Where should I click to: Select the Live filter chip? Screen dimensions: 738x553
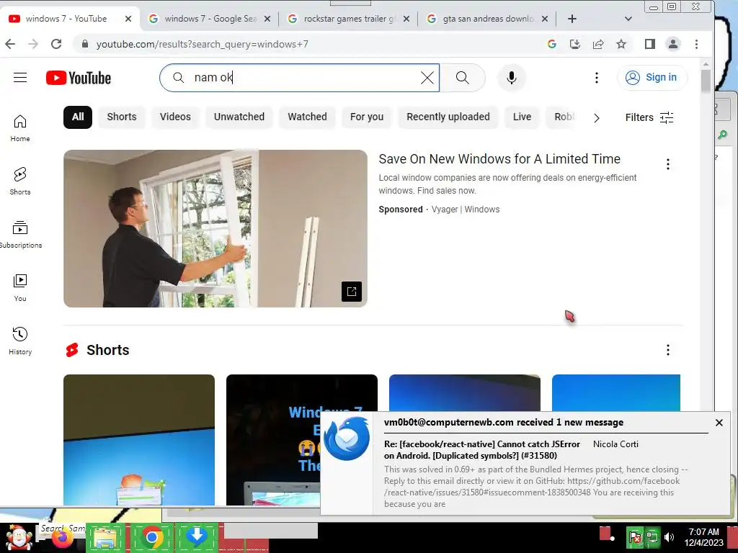[x=522, y=117]
